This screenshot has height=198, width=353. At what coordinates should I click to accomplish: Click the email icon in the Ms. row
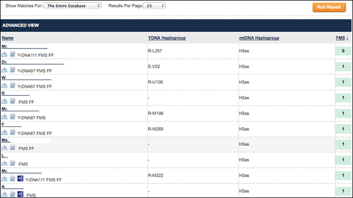[x=4, y=148]
